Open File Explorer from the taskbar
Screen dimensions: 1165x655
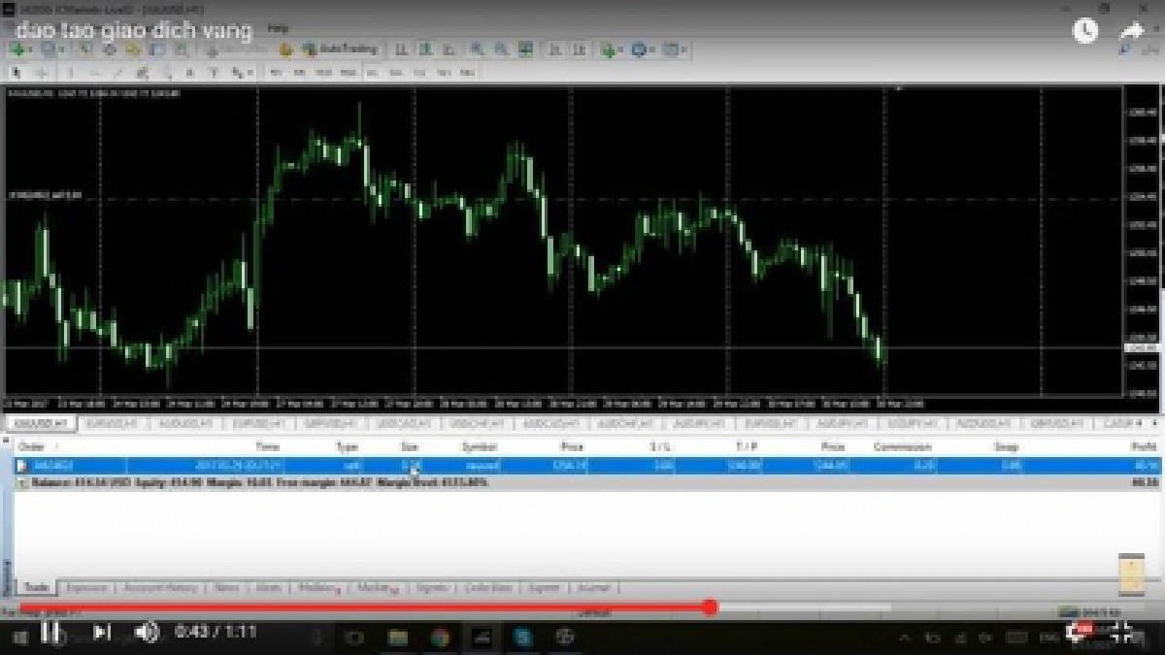[397, 637]
